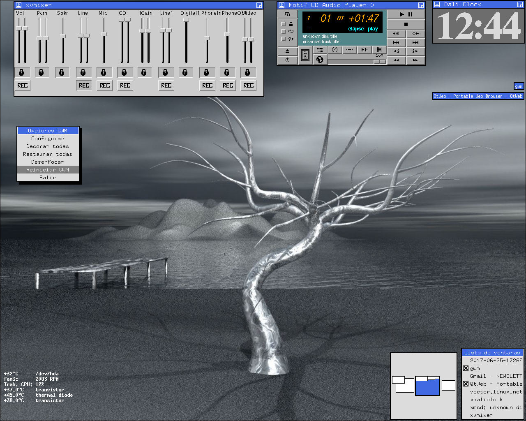Eject the disc in CD player
Screen dimensions: 526x421
pyautogui.click(x=287, y=51)
